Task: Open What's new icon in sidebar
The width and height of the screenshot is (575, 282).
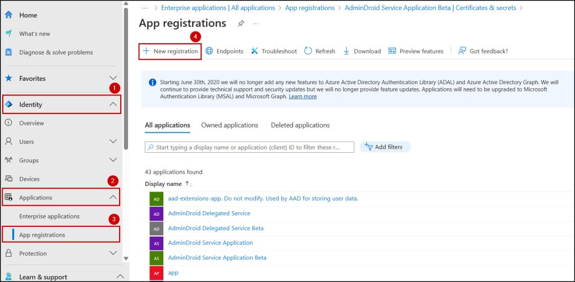Action: point(8,33)
